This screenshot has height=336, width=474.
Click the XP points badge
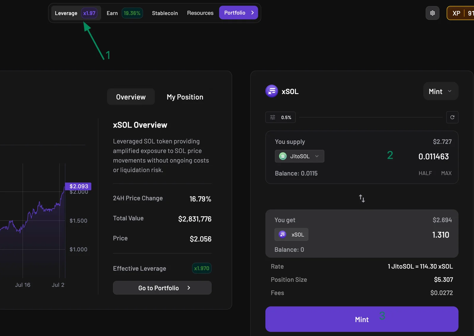[x=460, y=13]
